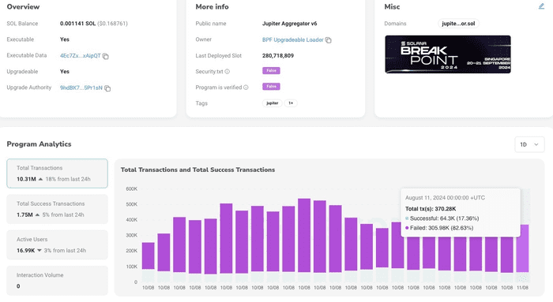Copy the Upgrade Authority address

107,88
